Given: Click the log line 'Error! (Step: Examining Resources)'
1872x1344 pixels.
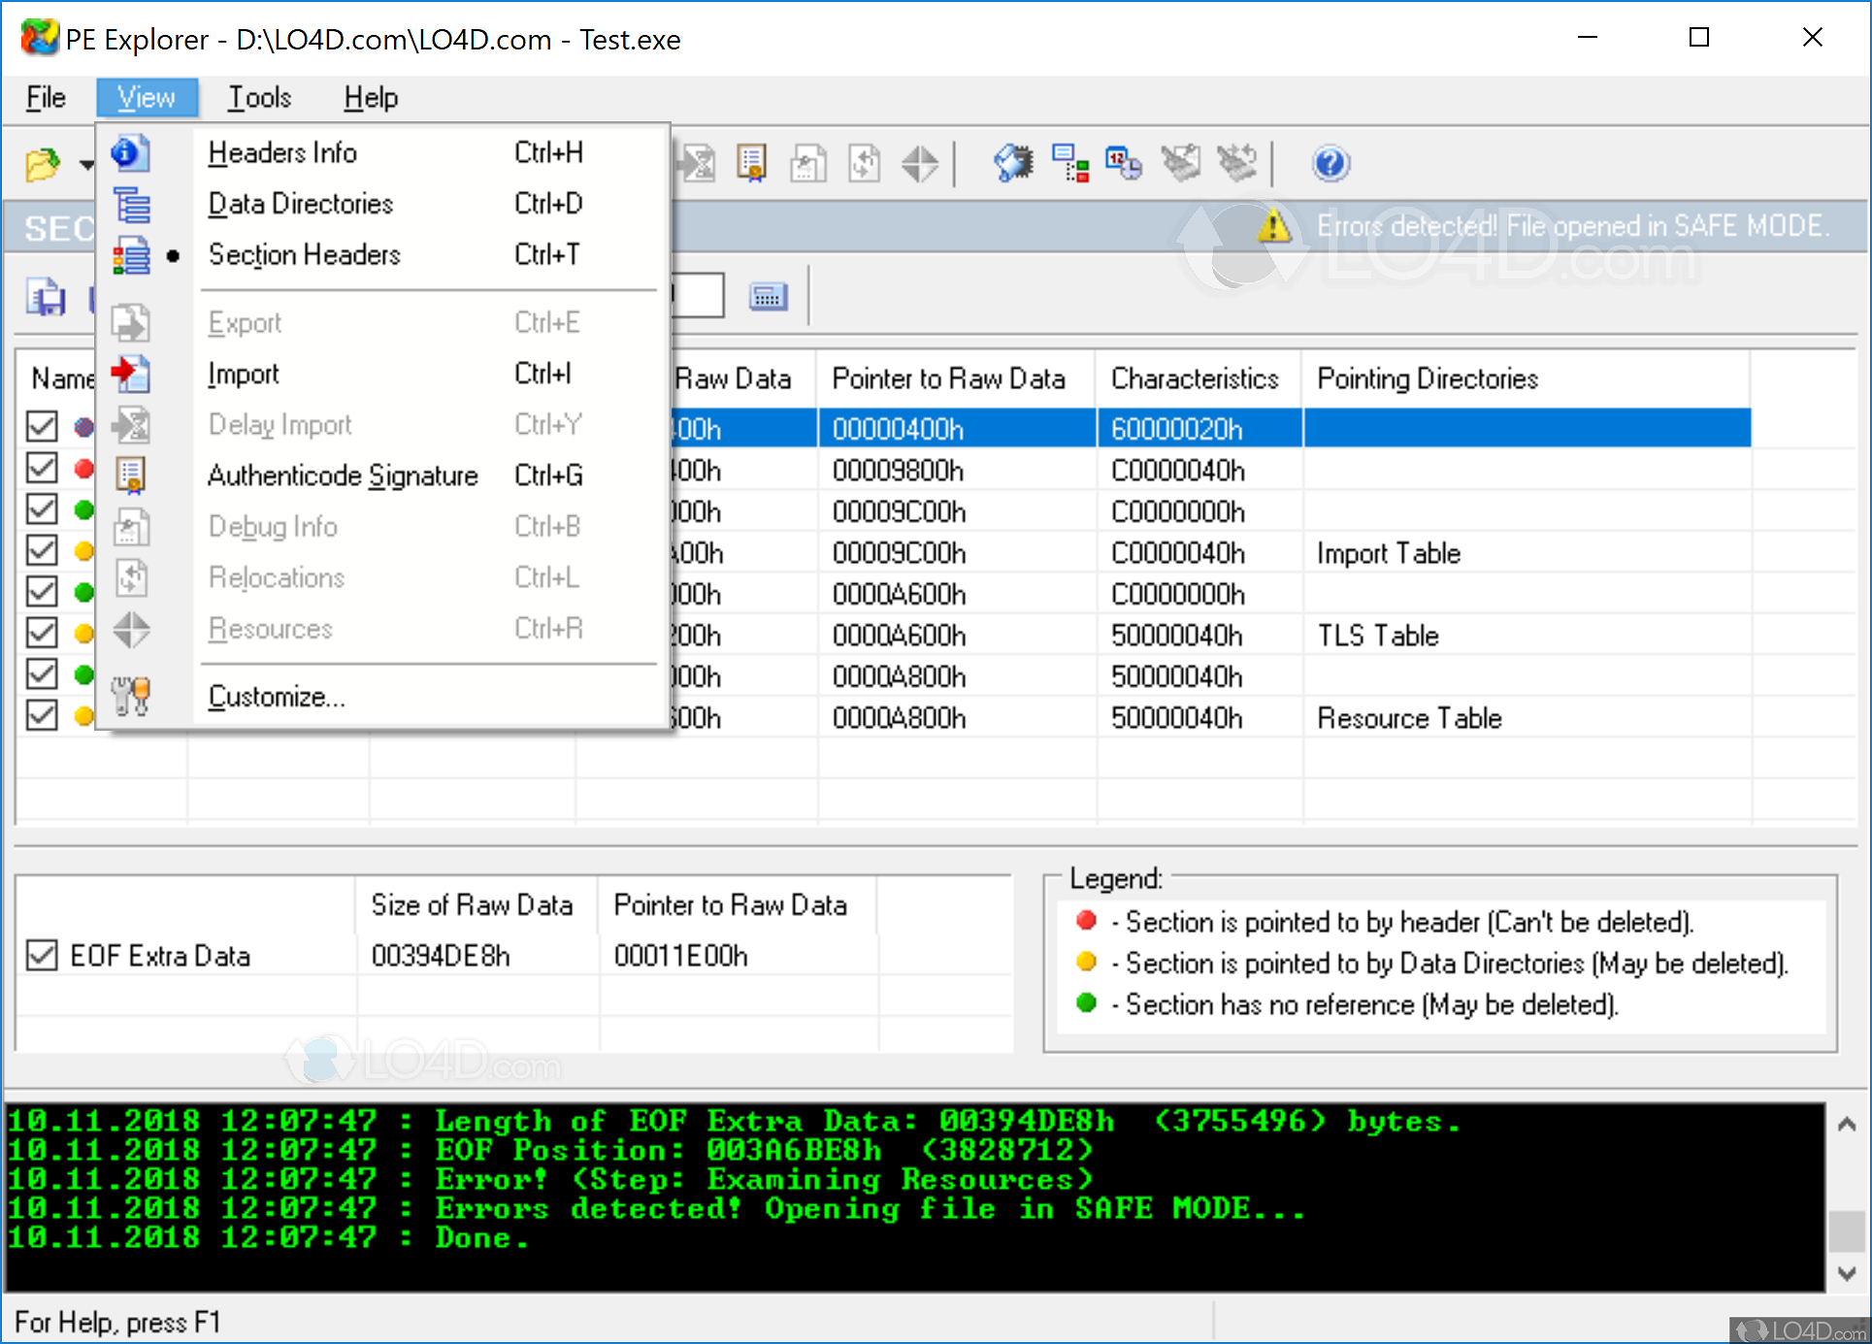Looking at the screenshot, I should point(550,1180).
